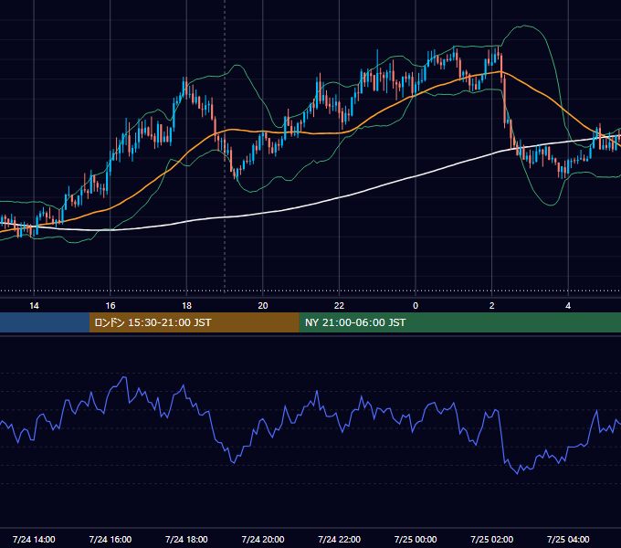Click the hour label 20 on time axis
The width and height of the screenshot is (621, 548).
pyautogui.click(x=263, y=306)
